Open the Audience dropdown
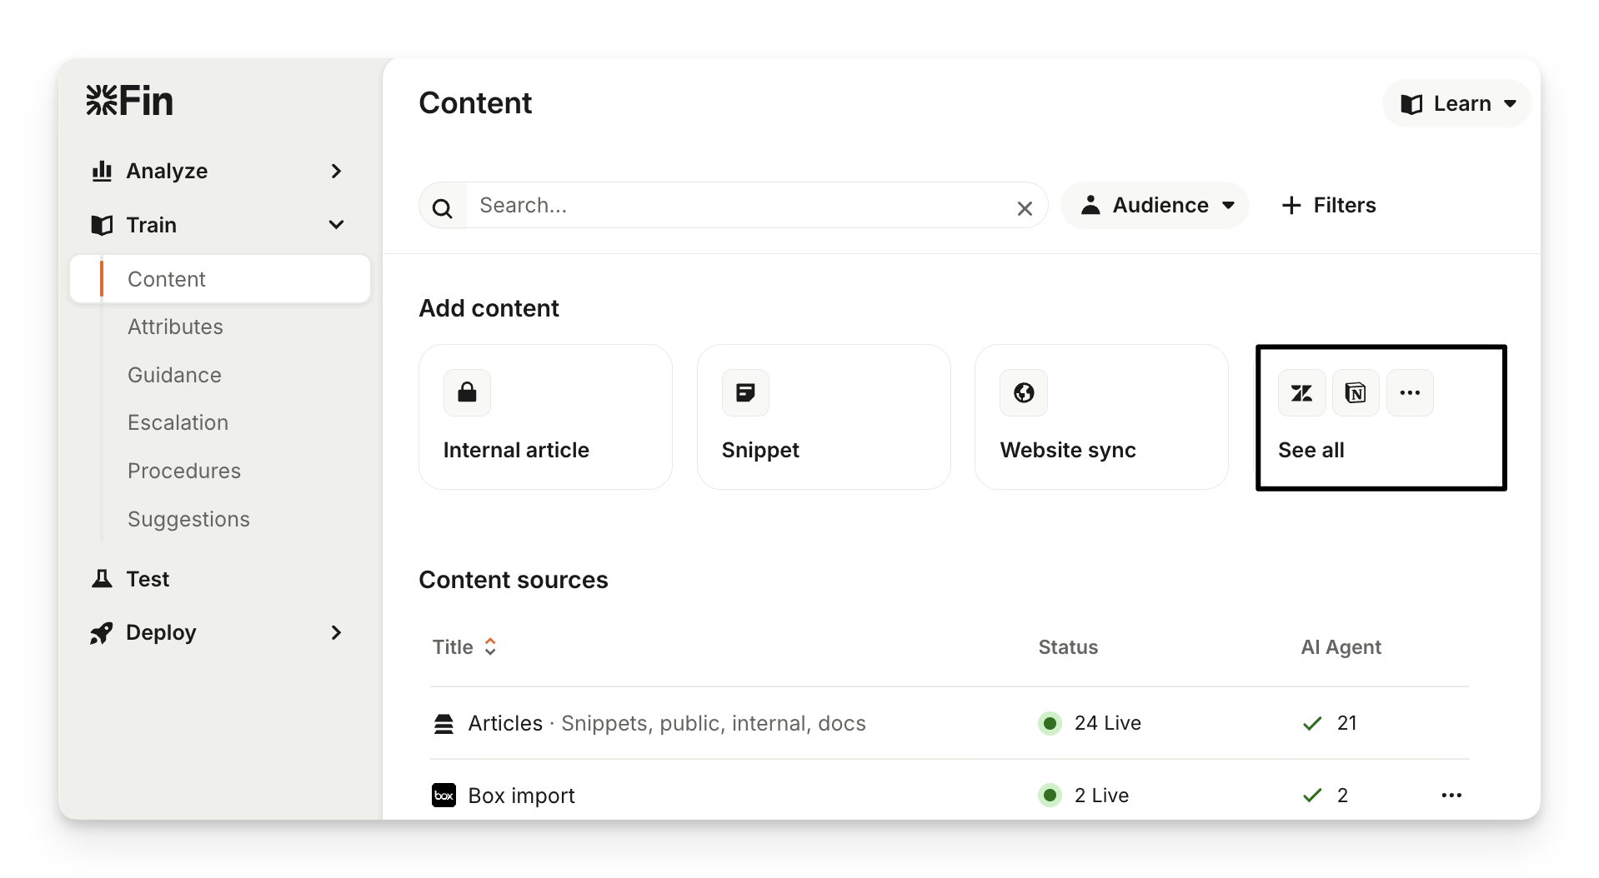Screen dimensions: 1599x878 (x=1155, y=206)
